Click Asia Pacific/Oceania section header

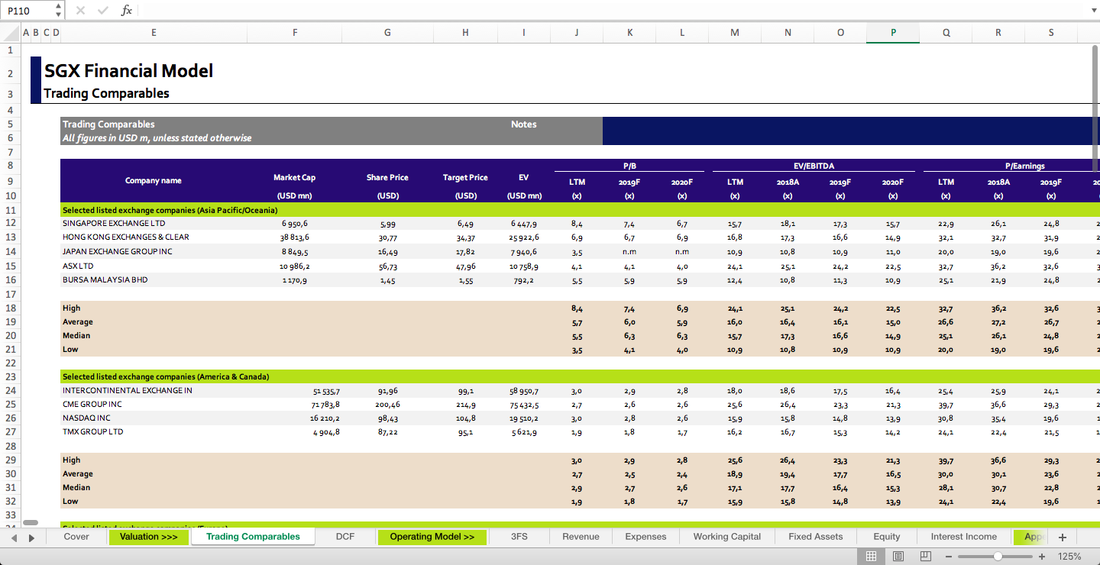click(x=170, y=209)
